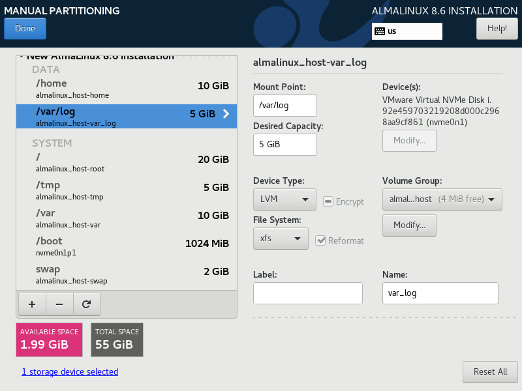The image size is (522, 391).
Task: Open the Volume Group dropdown
Action: [442, 199]
